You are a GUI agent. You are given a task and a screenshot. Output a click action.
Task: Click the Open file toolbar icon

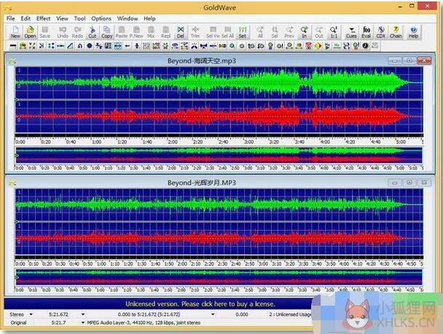[30, 32]
